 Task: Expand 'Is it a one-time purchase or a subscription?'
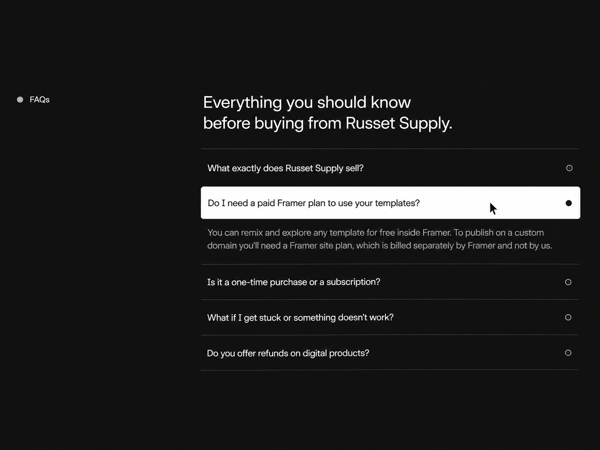point(390,282)
